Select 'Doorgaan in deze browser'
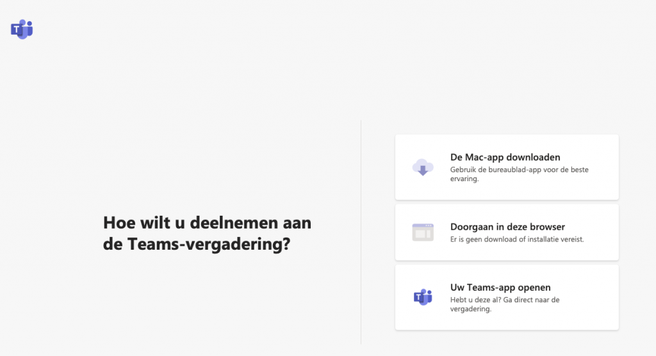 [x=507, y=232]
